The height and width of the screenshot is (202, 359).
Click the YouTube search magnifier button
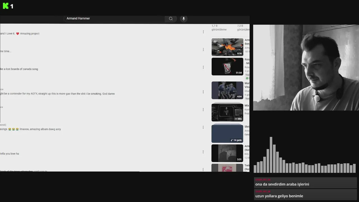coord(171,19)
